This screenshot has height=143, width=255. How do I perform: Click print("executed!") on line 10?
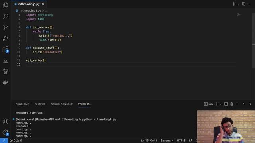tap(47, 52)
